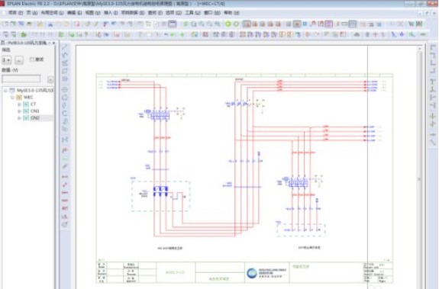Click the blue undo arrow in second toolbar
Viewport: 439px width, 289px height.
click(166, 34)
